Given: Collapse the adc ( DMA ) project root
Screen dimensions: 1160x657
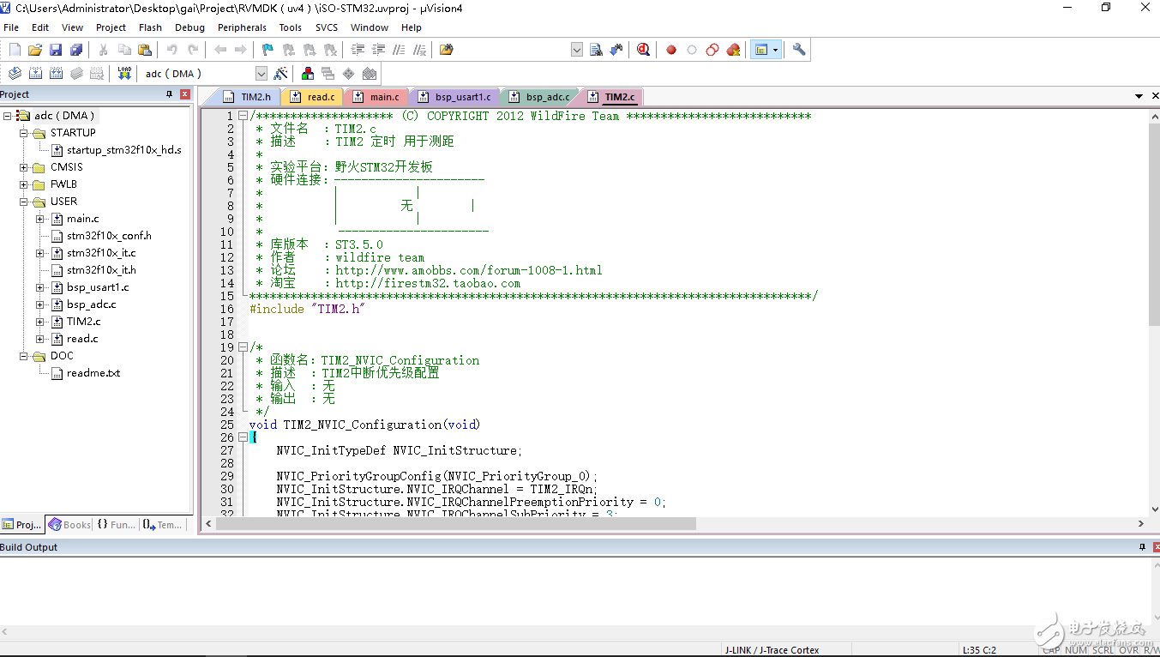Looking at the screenshot, I should pos(7,116).
